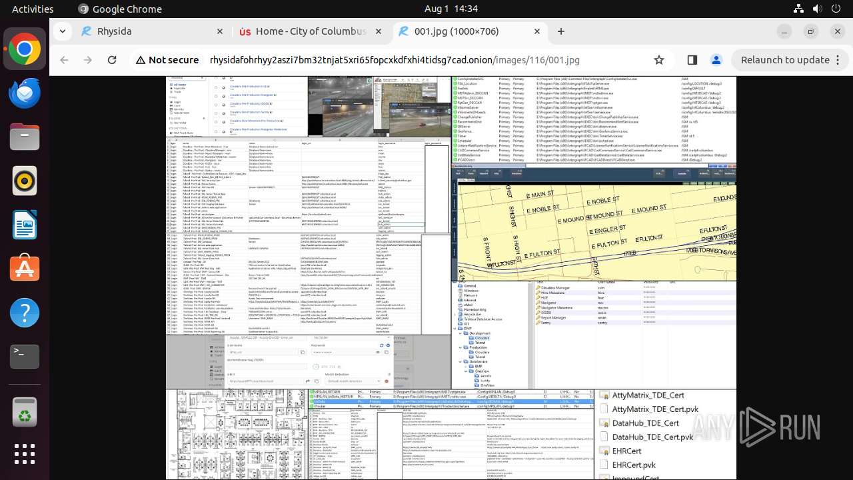Image resolution: width=853 pixels, height=480 pixels.
Task: Show Applications grid in the dock
Action: pos(25,454)
